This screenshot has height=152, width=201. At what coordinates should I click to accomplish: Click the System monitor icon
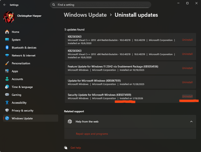[7, 40]
